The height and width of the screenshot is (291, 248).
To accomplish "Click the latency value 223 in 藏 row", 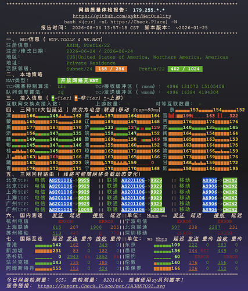I will [77, 162].
